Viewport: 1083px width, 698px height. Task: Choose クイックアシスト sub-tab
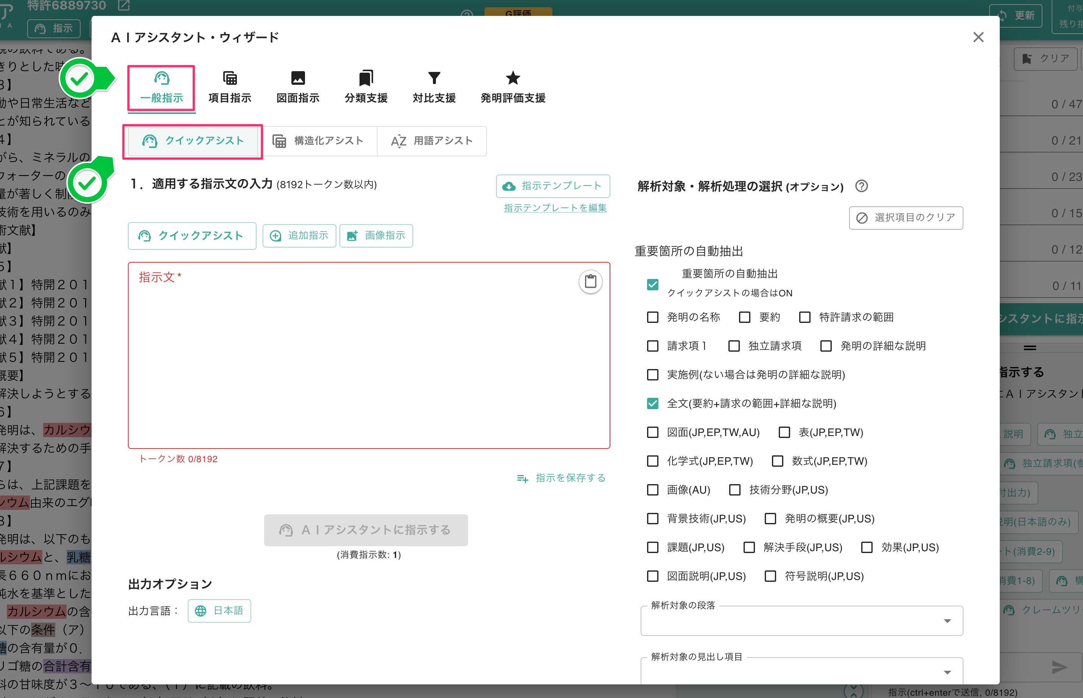pyautogui.click(x=193, y=141)
